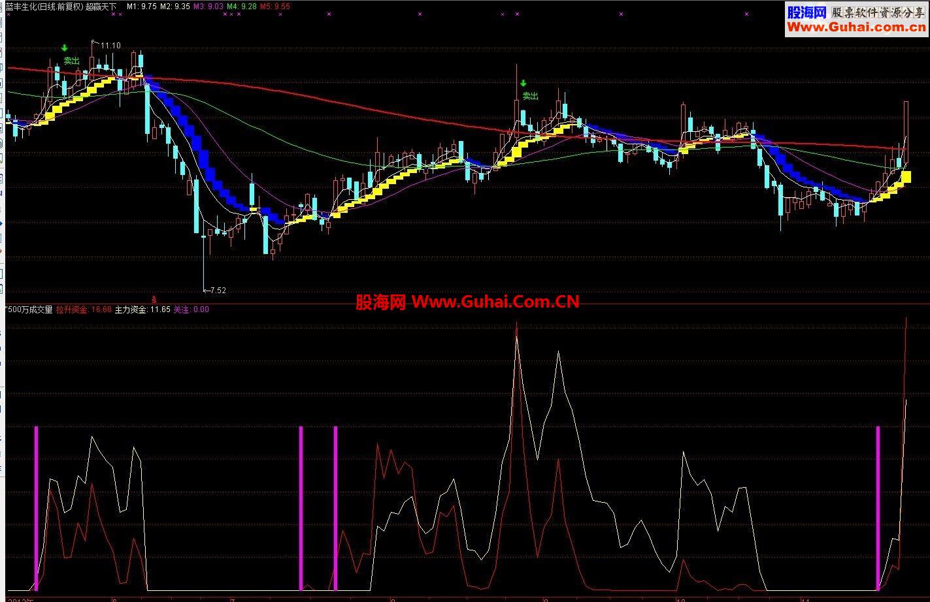Select the M2: 9.35 moving average label
930x602 pixels.
click(x=174, y=6)
